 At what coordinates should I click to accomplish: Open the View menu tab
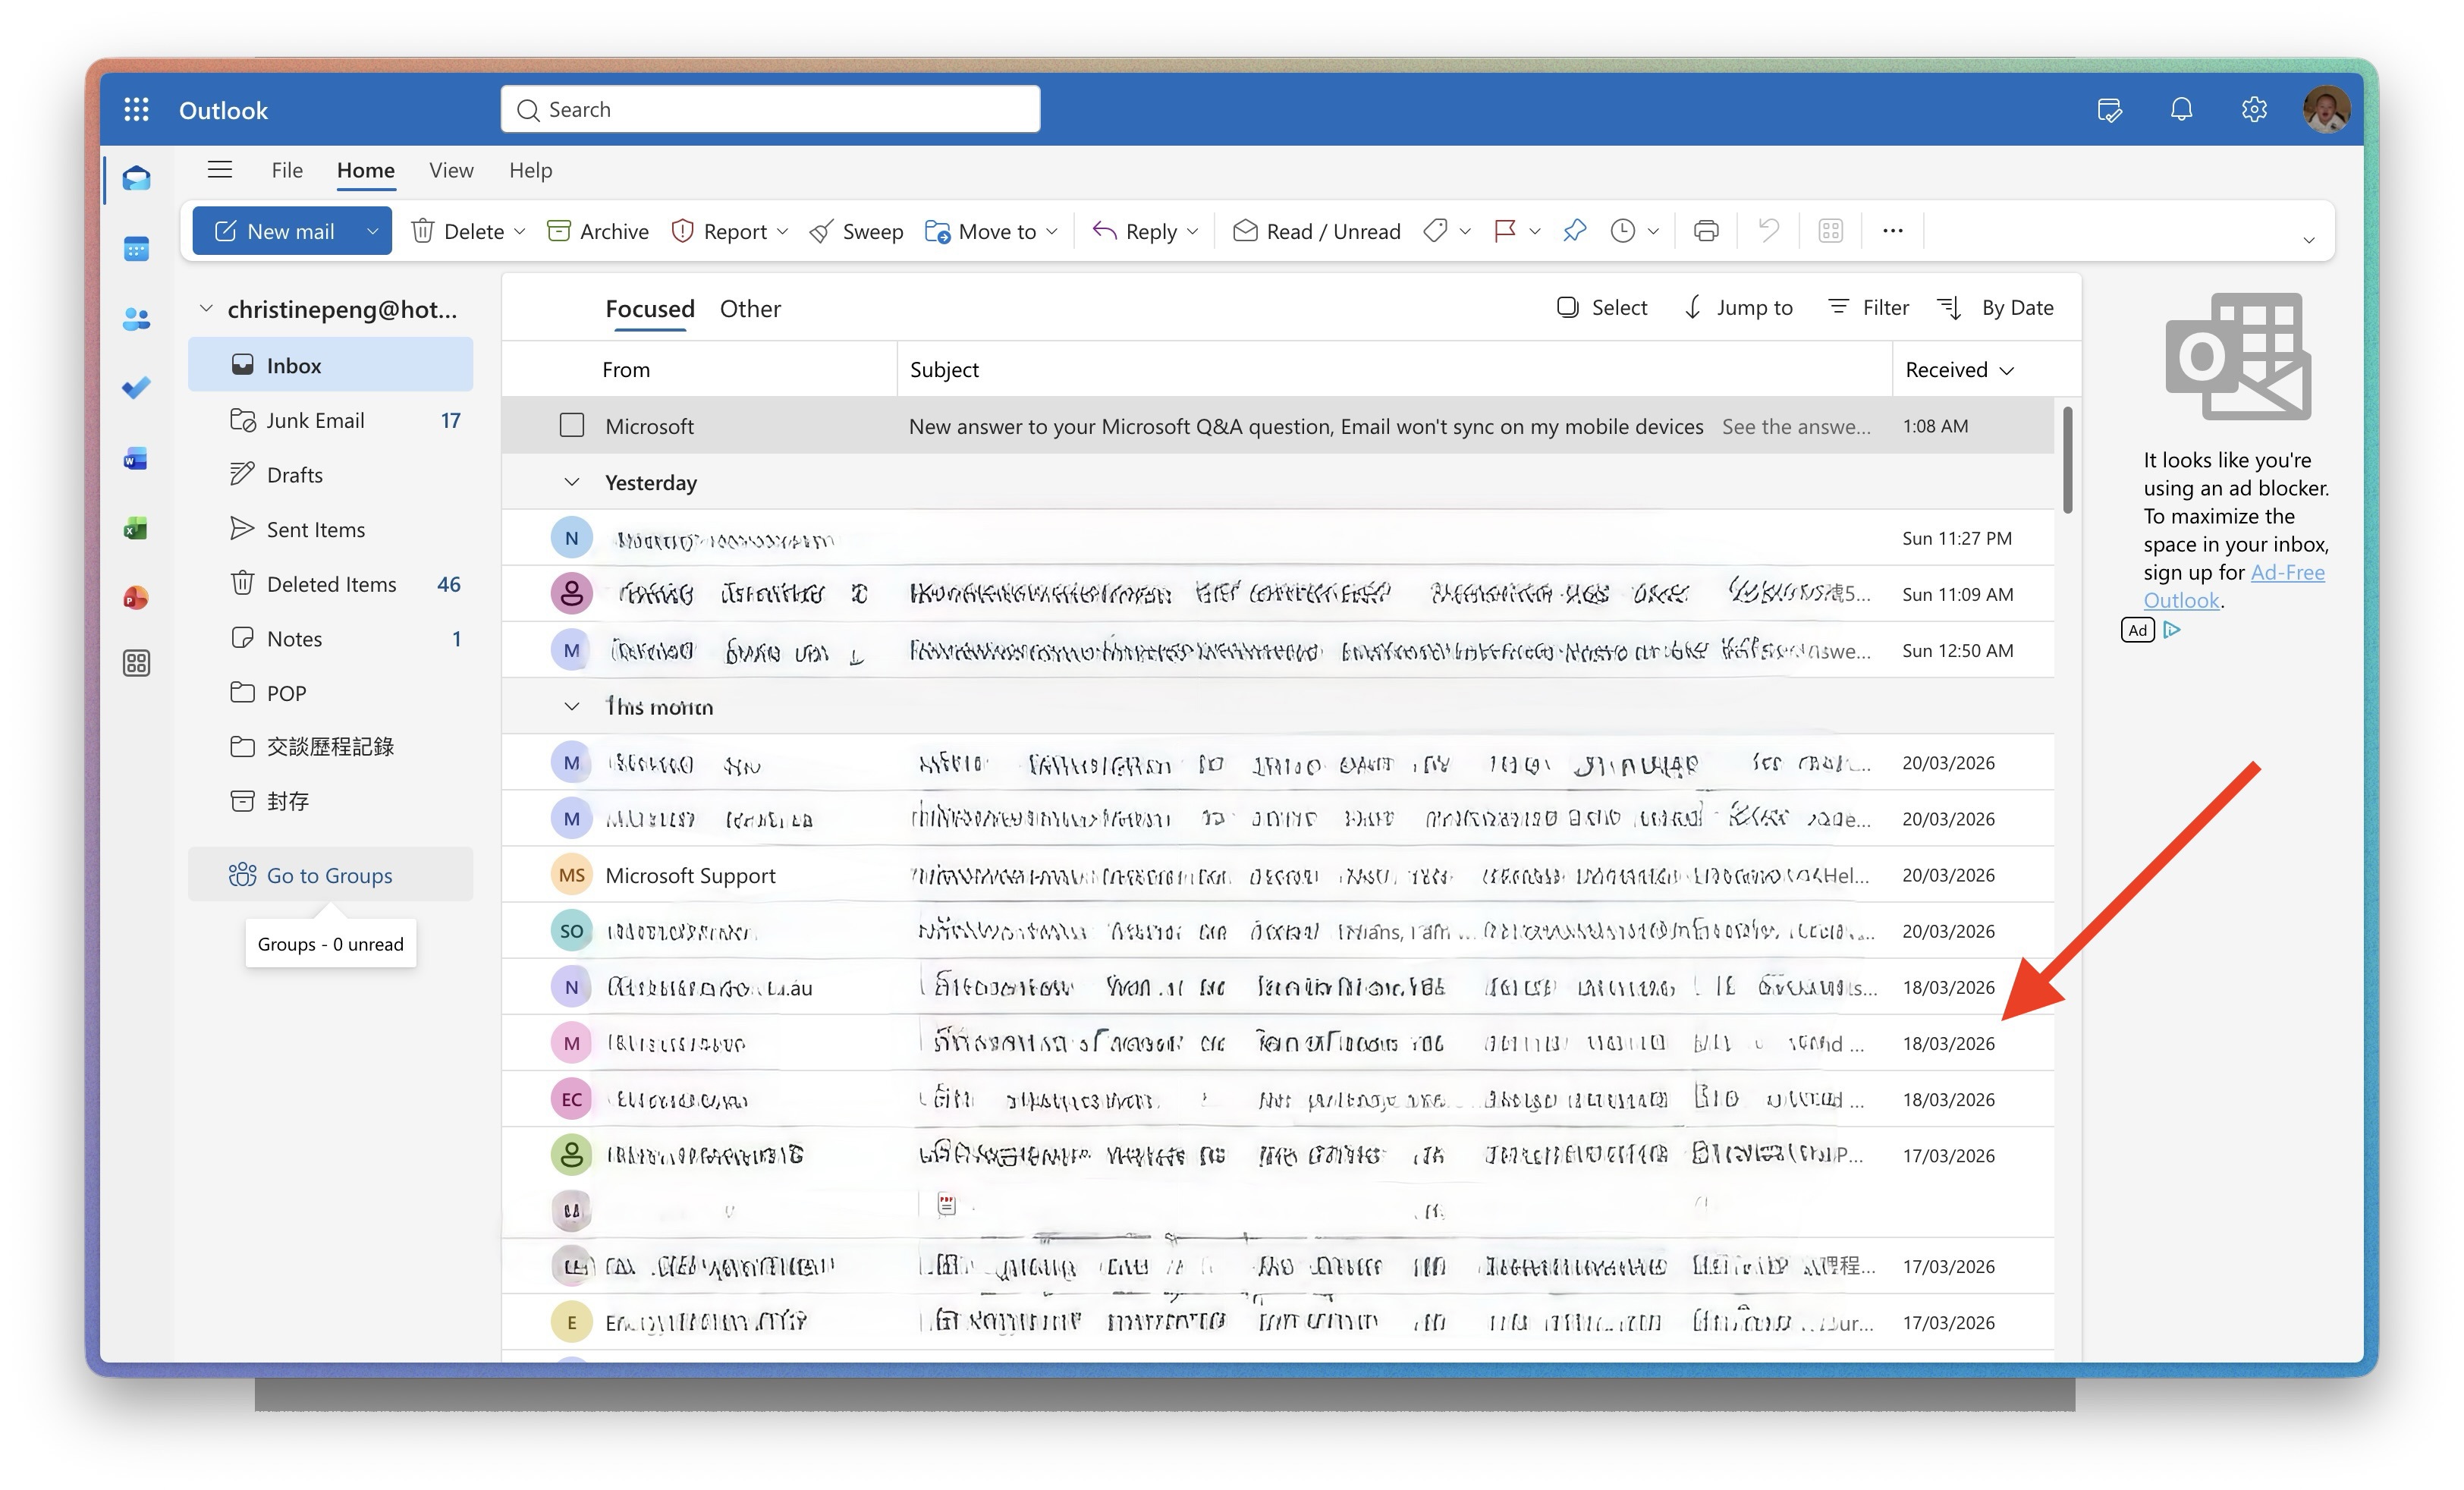click(451, 170)
